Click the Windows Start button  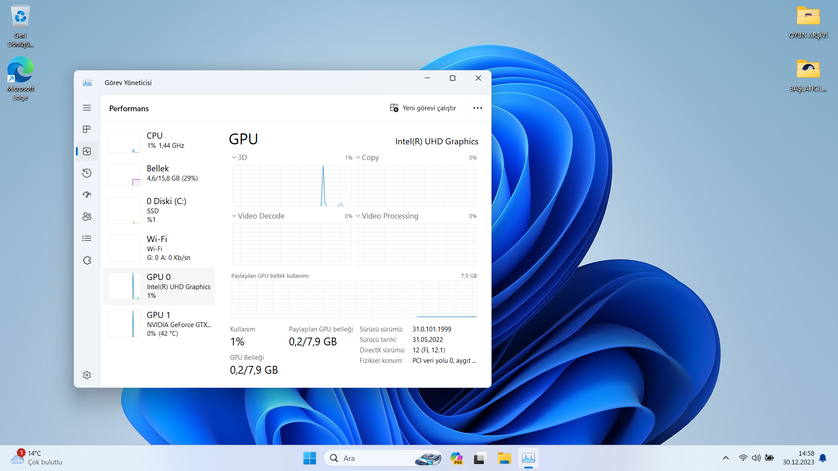tap(309, 458)
